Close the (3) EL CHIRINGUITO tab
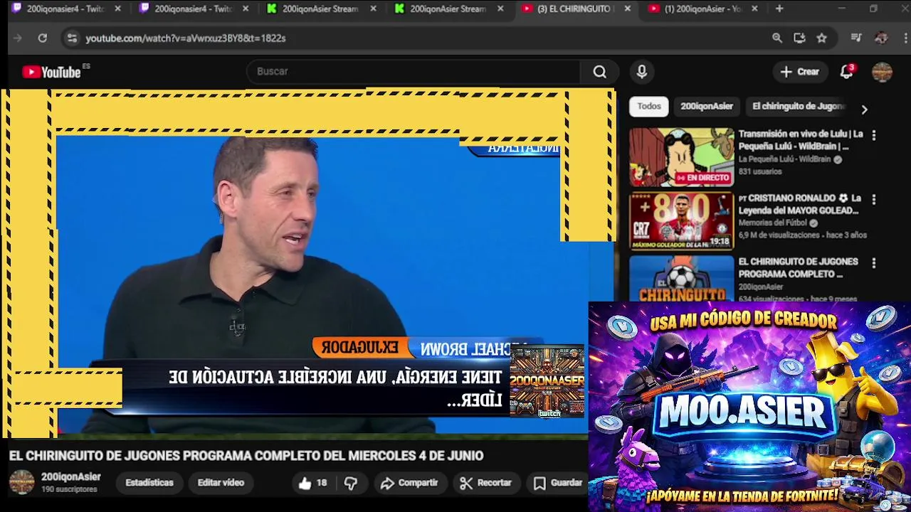 point(627,9)
